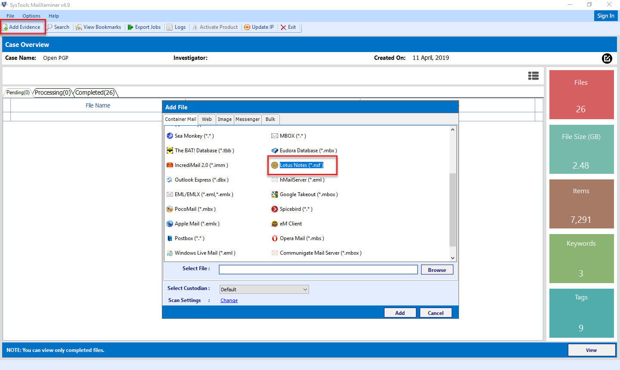This screenshot has height=370, width=620.
Task: Click Activate Product in the toolbar
Action: (x=215, y=27)
